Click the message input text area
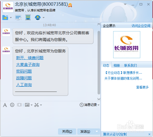Image resolution: width=153 pixels, height=137 pixels. coord(50,118)
